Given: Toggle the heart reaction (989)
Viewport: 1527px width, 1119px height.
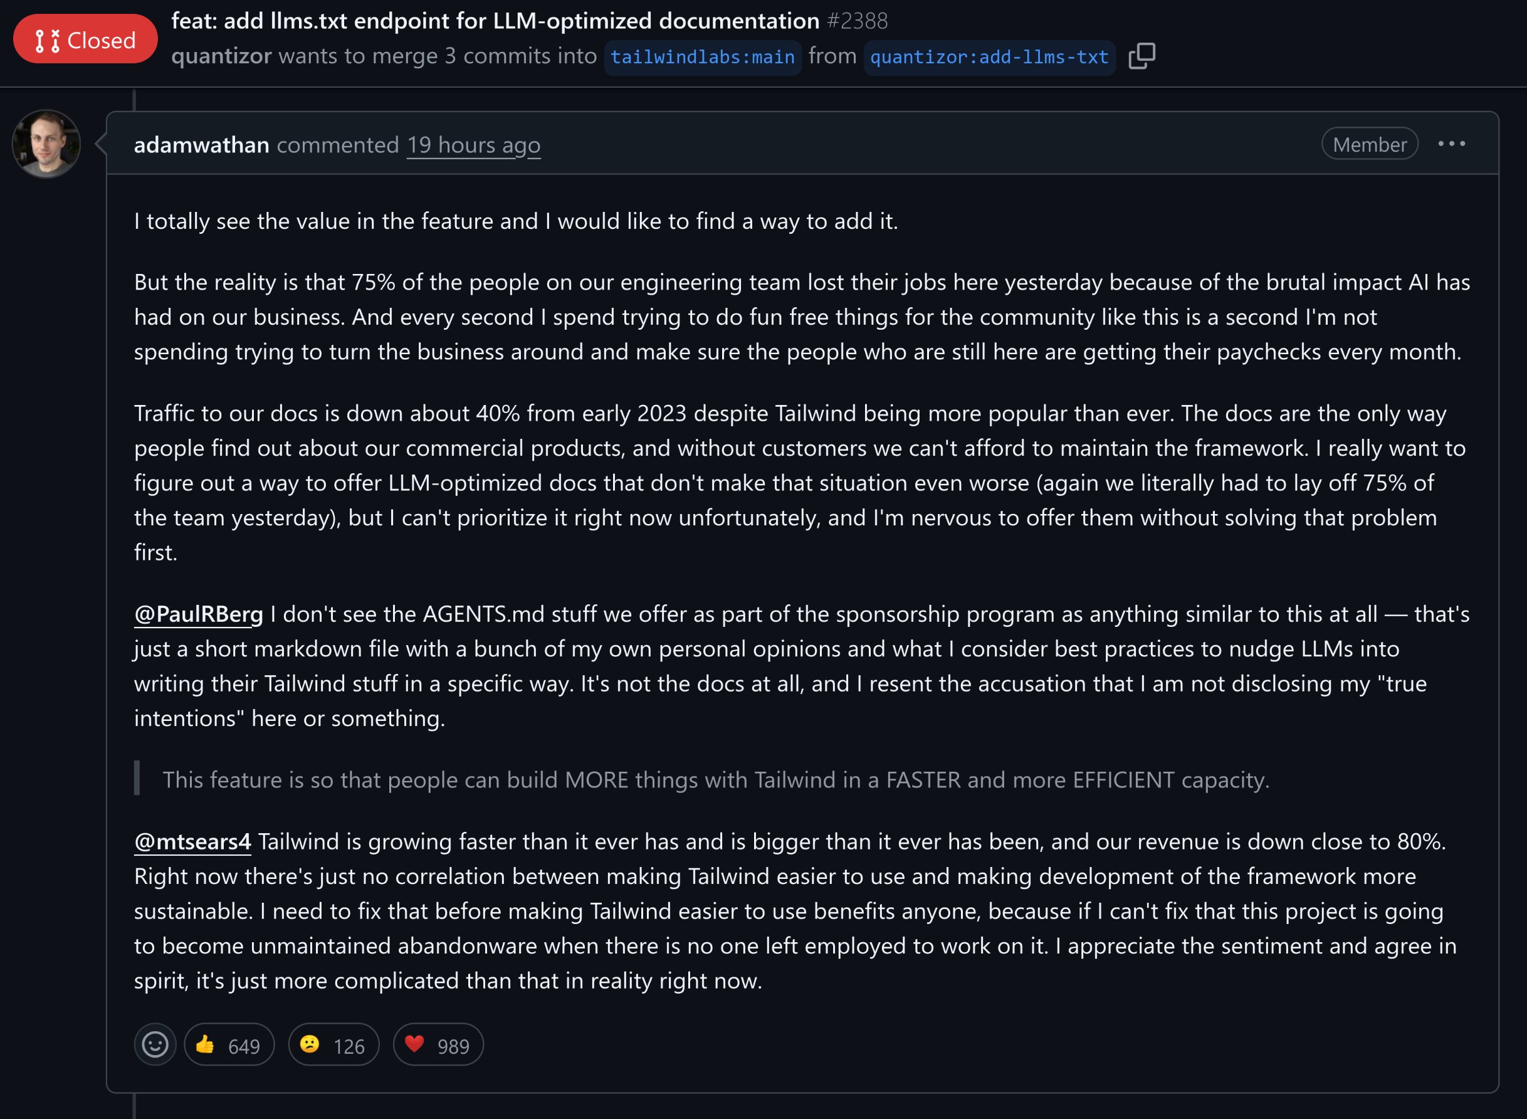Looking at the screenshot, I should point(438,1045).
